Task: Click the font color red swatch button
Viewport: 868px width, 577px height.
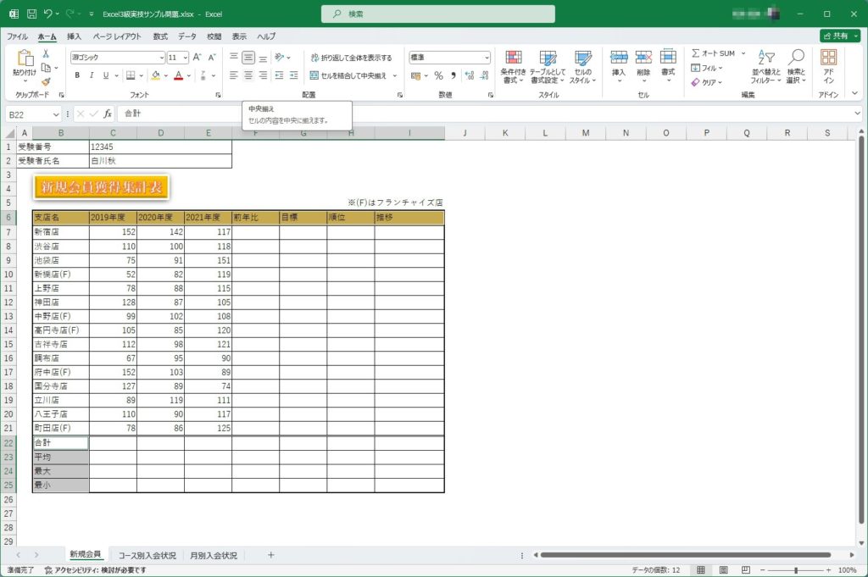Action: 178,75
